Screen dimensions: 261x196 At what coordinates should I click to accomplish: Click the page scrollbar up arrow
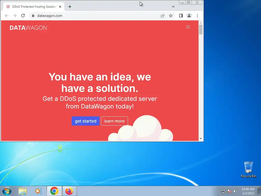(x=201, y=23)
